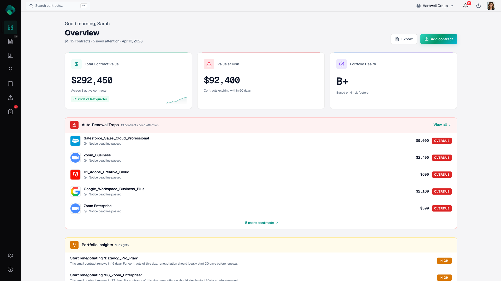501x281 pixels.
Task: Open the dashboard grid icon in sidebar
Action: point(10,27)
